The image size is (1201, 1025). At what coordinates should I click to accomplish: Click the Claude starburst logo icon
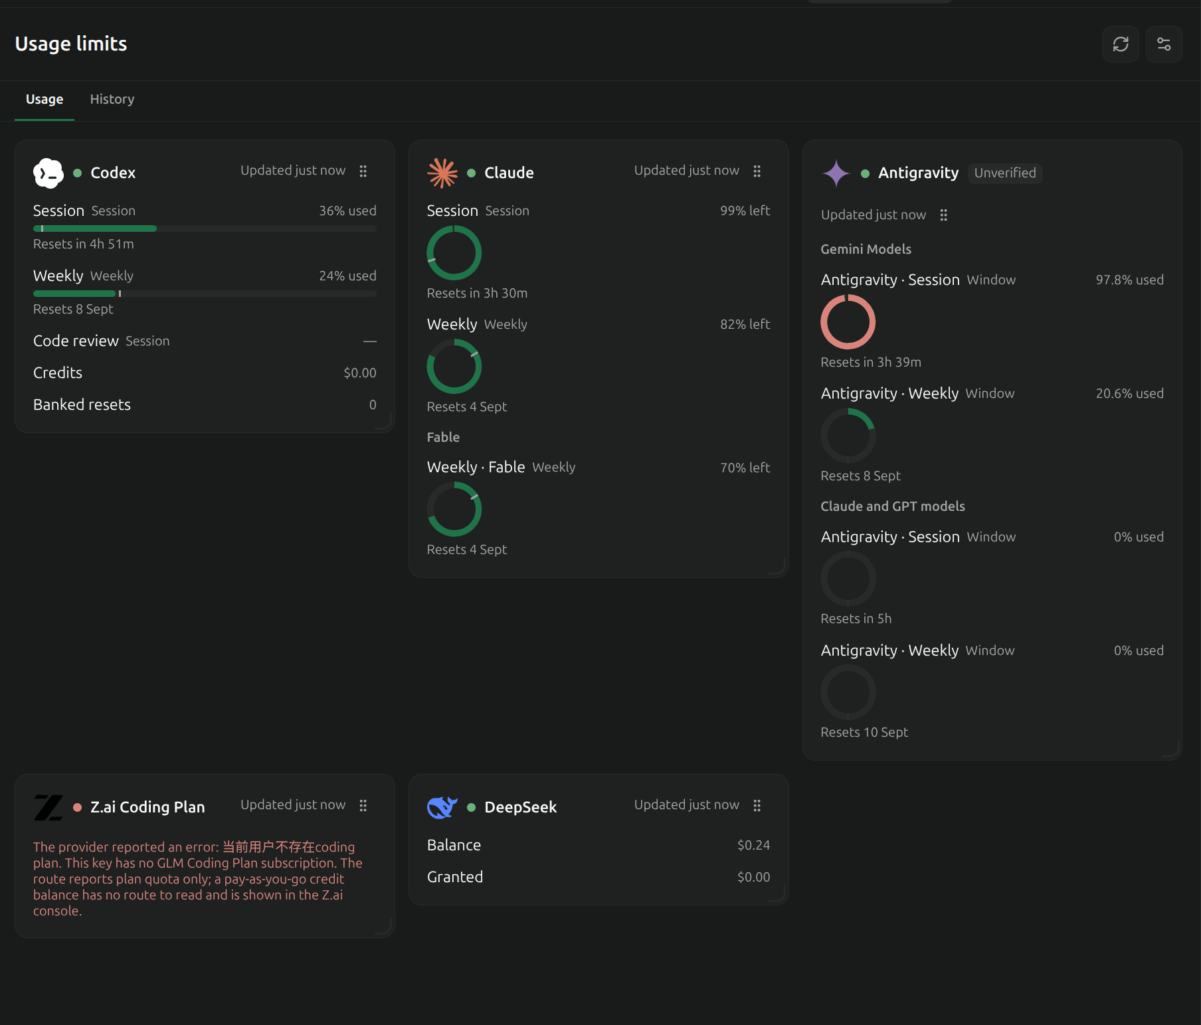coord(442,173)
